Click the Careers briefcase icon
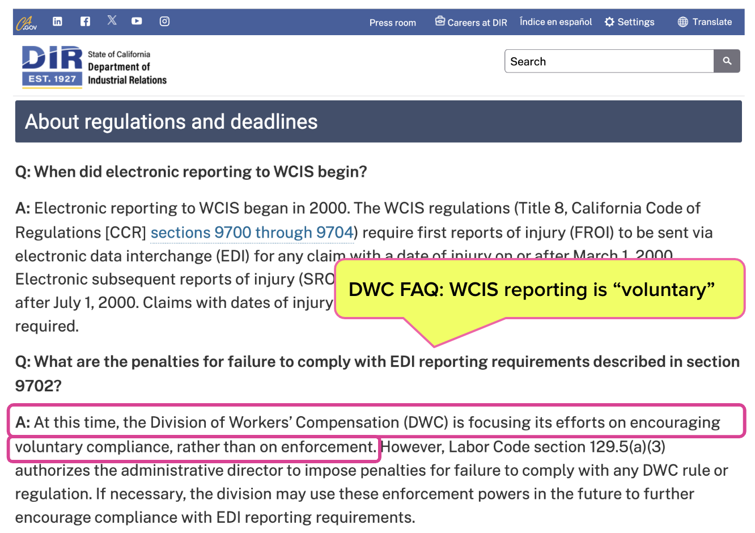This screenshot has width=755, height=533. pyautogui.click(x=440, y=21)
